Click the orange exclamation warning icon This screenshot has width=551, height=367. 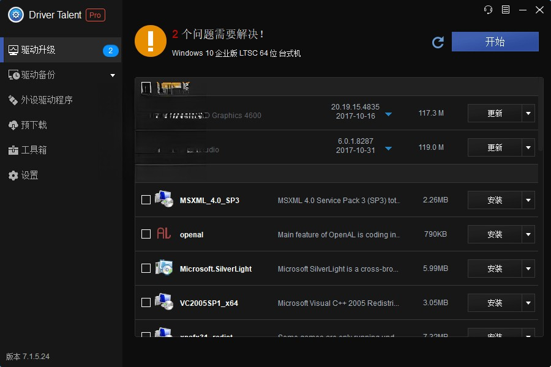coord(151,41)
